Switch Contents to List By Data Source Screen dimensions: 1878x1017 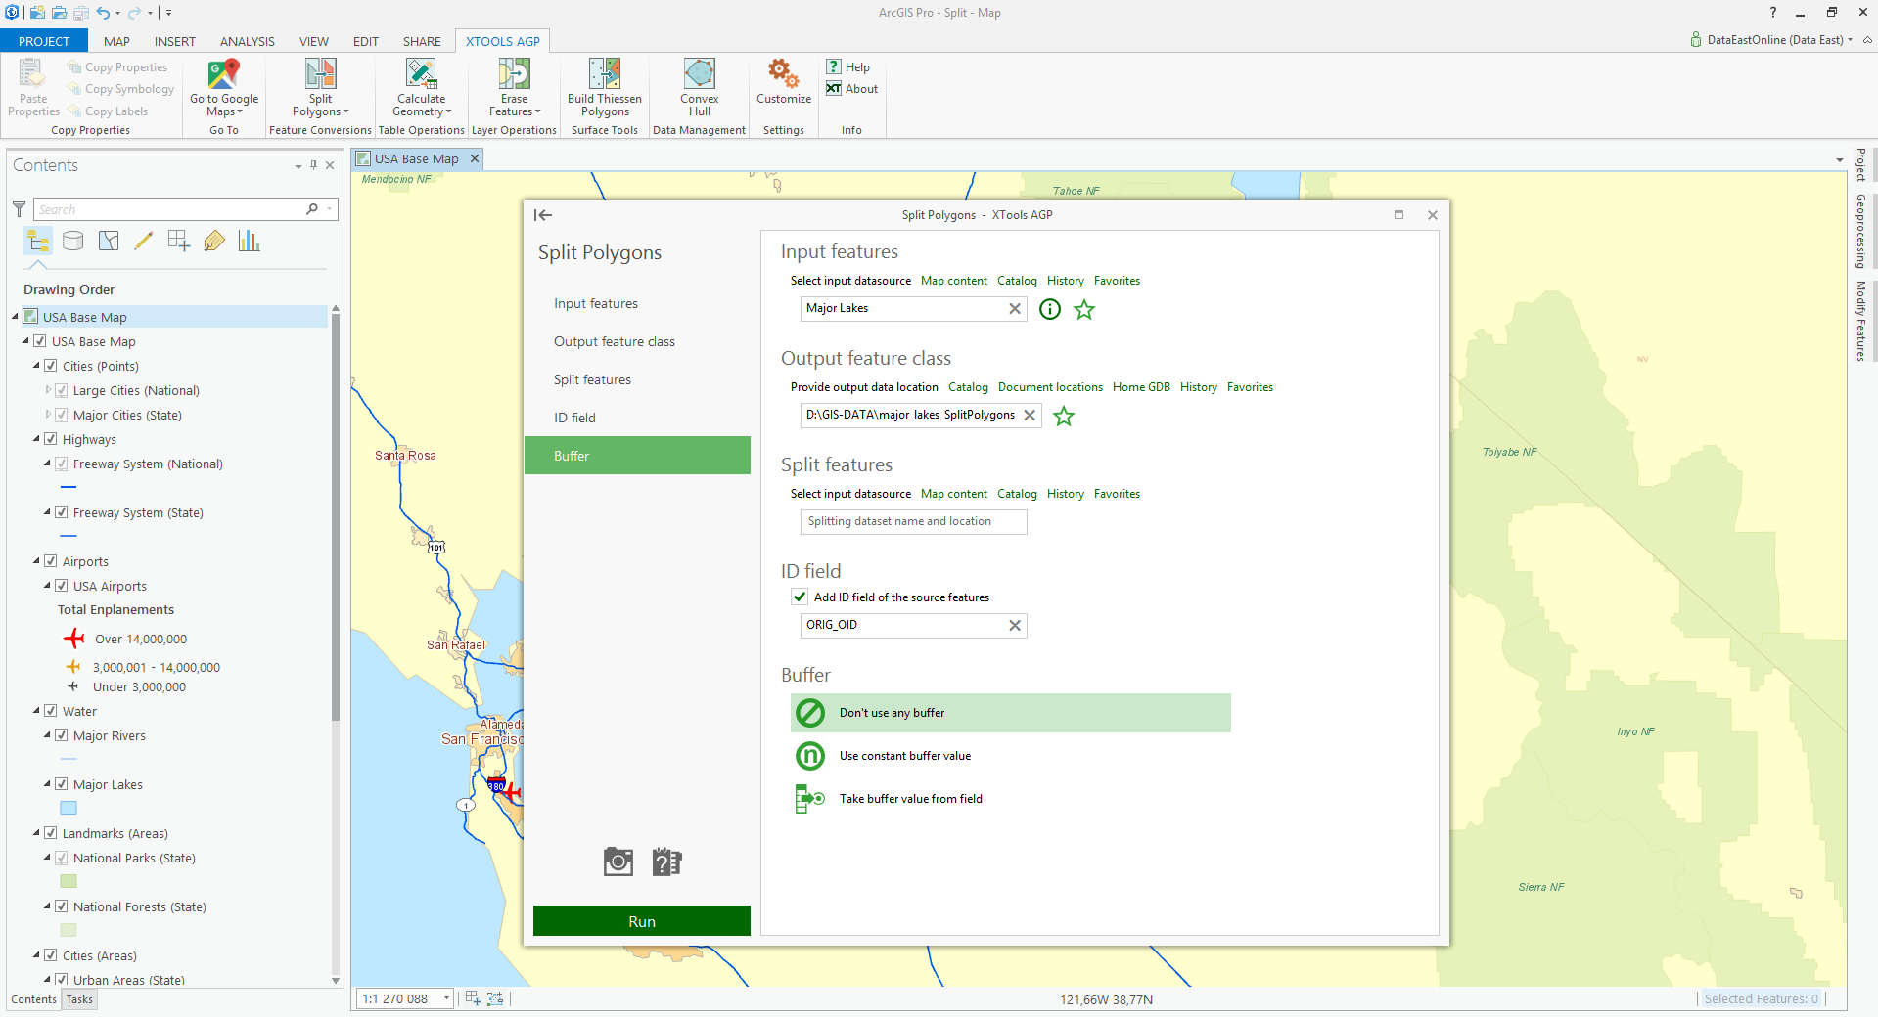73,241
